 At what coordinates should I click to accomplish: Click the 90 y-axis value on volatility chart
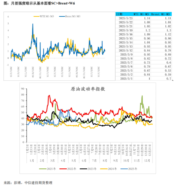tap(23, 89)
